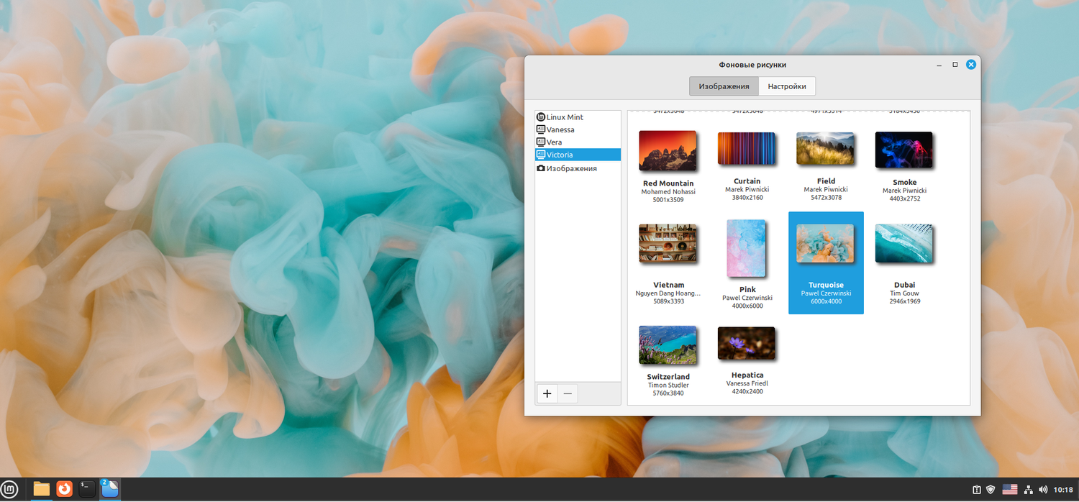The height and width of the screenshot is (502, 1079).
Task: Minimize the Фоновые рисунки window
Action: pyautogui.click(x=939, y=65)
